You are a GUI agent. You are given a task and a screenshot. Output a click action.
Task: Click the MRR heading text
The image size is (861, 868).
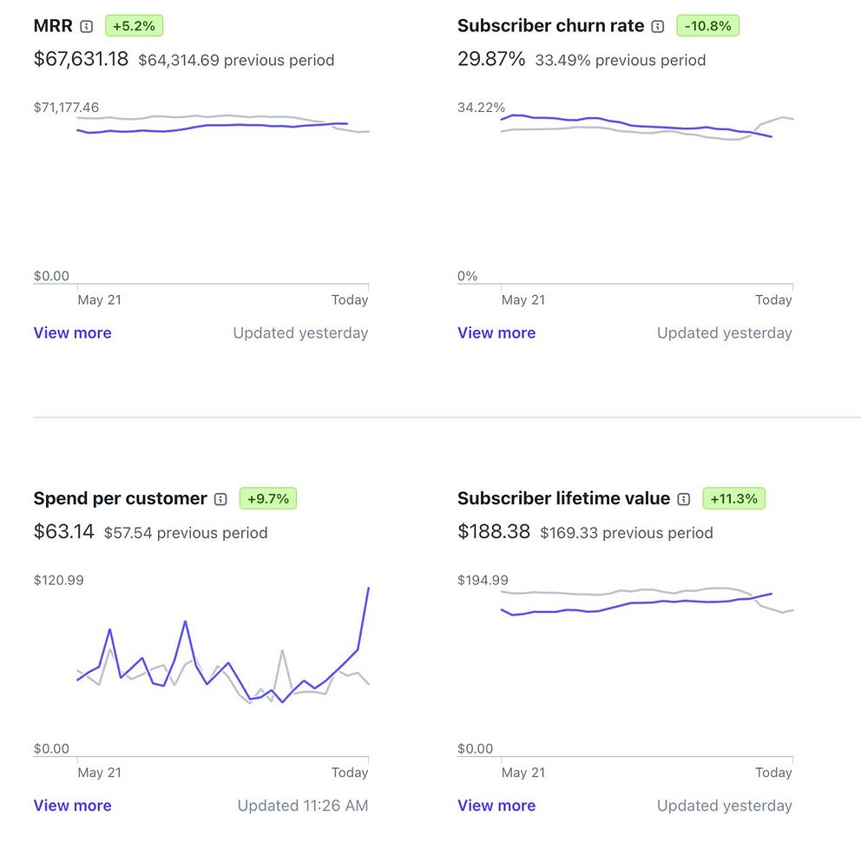pos(53,26)
